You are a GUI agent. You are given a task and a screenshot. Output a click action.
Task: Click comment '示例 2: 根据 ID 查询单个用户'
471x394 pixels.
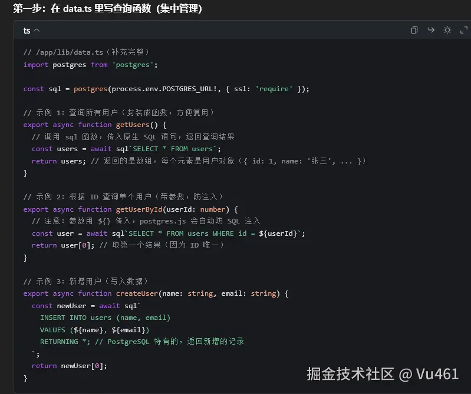pos(123,196)
